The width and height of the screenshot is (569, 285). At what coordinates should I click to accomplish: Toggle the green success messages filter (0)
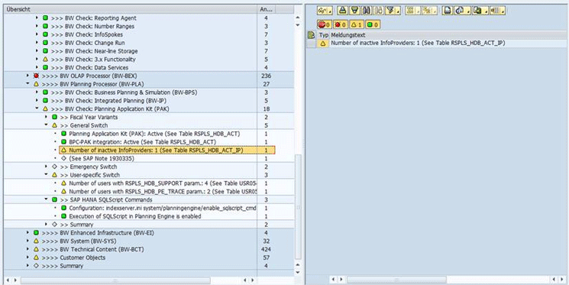tap(373, 24)
